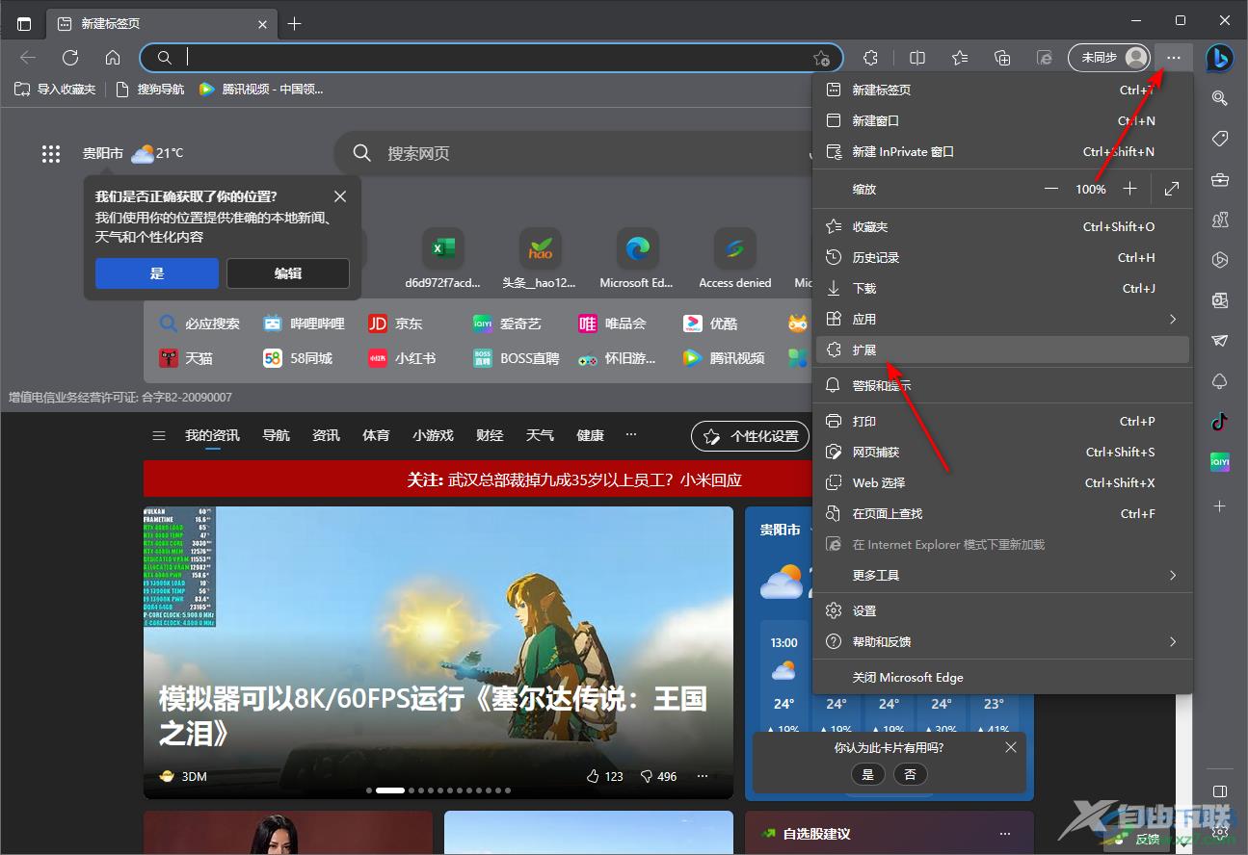Image resolution: width=1248 pixels, height=855 pixels.
Task: Choose 关闭 Microsoft Edge menu item
Action: (x=1003, y=677)
